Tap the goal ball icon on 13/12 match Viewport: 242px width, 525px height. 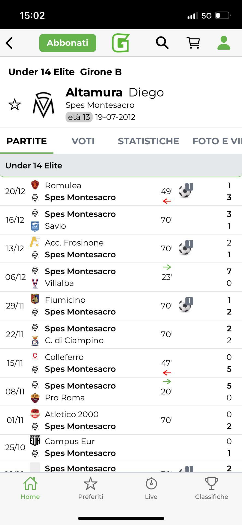click(186, 248)
